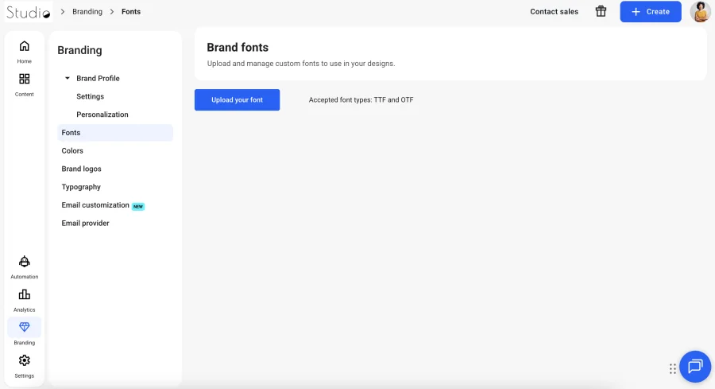Click the gift box icon

click(601, 11)
